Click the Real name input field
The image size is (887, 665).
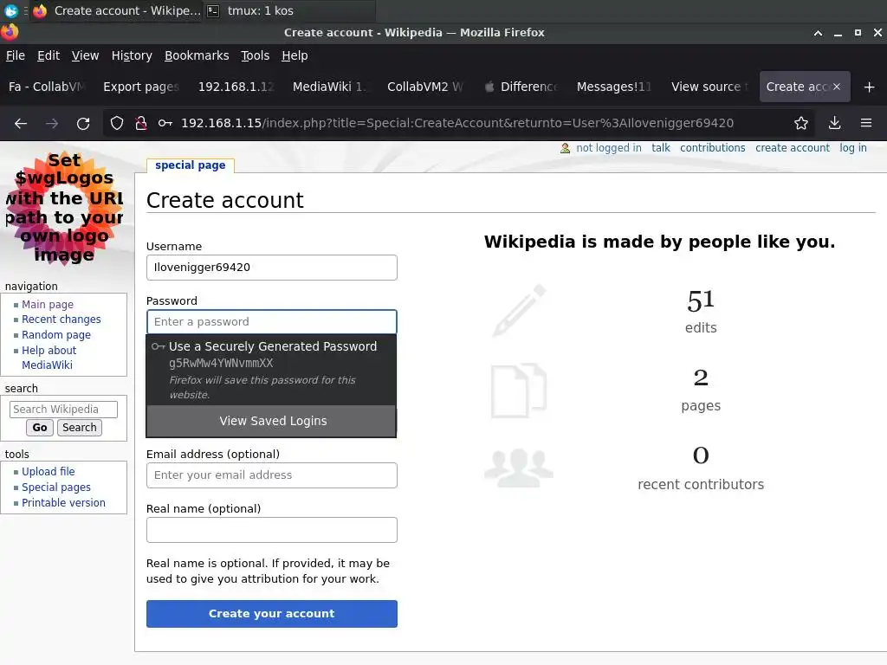(271, 530)
